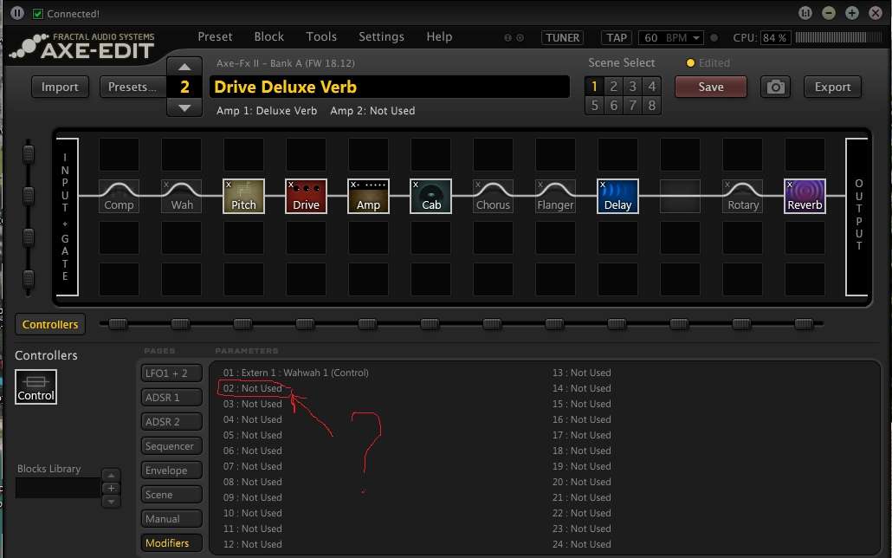Open the Cab block
This screenshot has height=558, width=892.
tap(430, 196)
